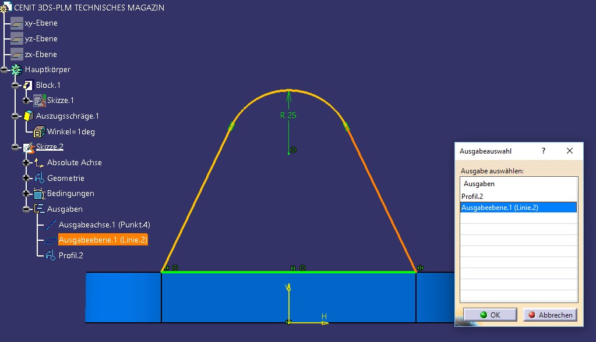
Task: Select highlighted Ausgabeebene.1 (Linie.2) tree label
Action: (103, 240)
